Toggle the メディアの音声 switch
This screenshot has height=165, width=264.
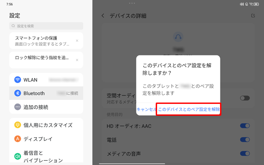[x=245, y=154]
